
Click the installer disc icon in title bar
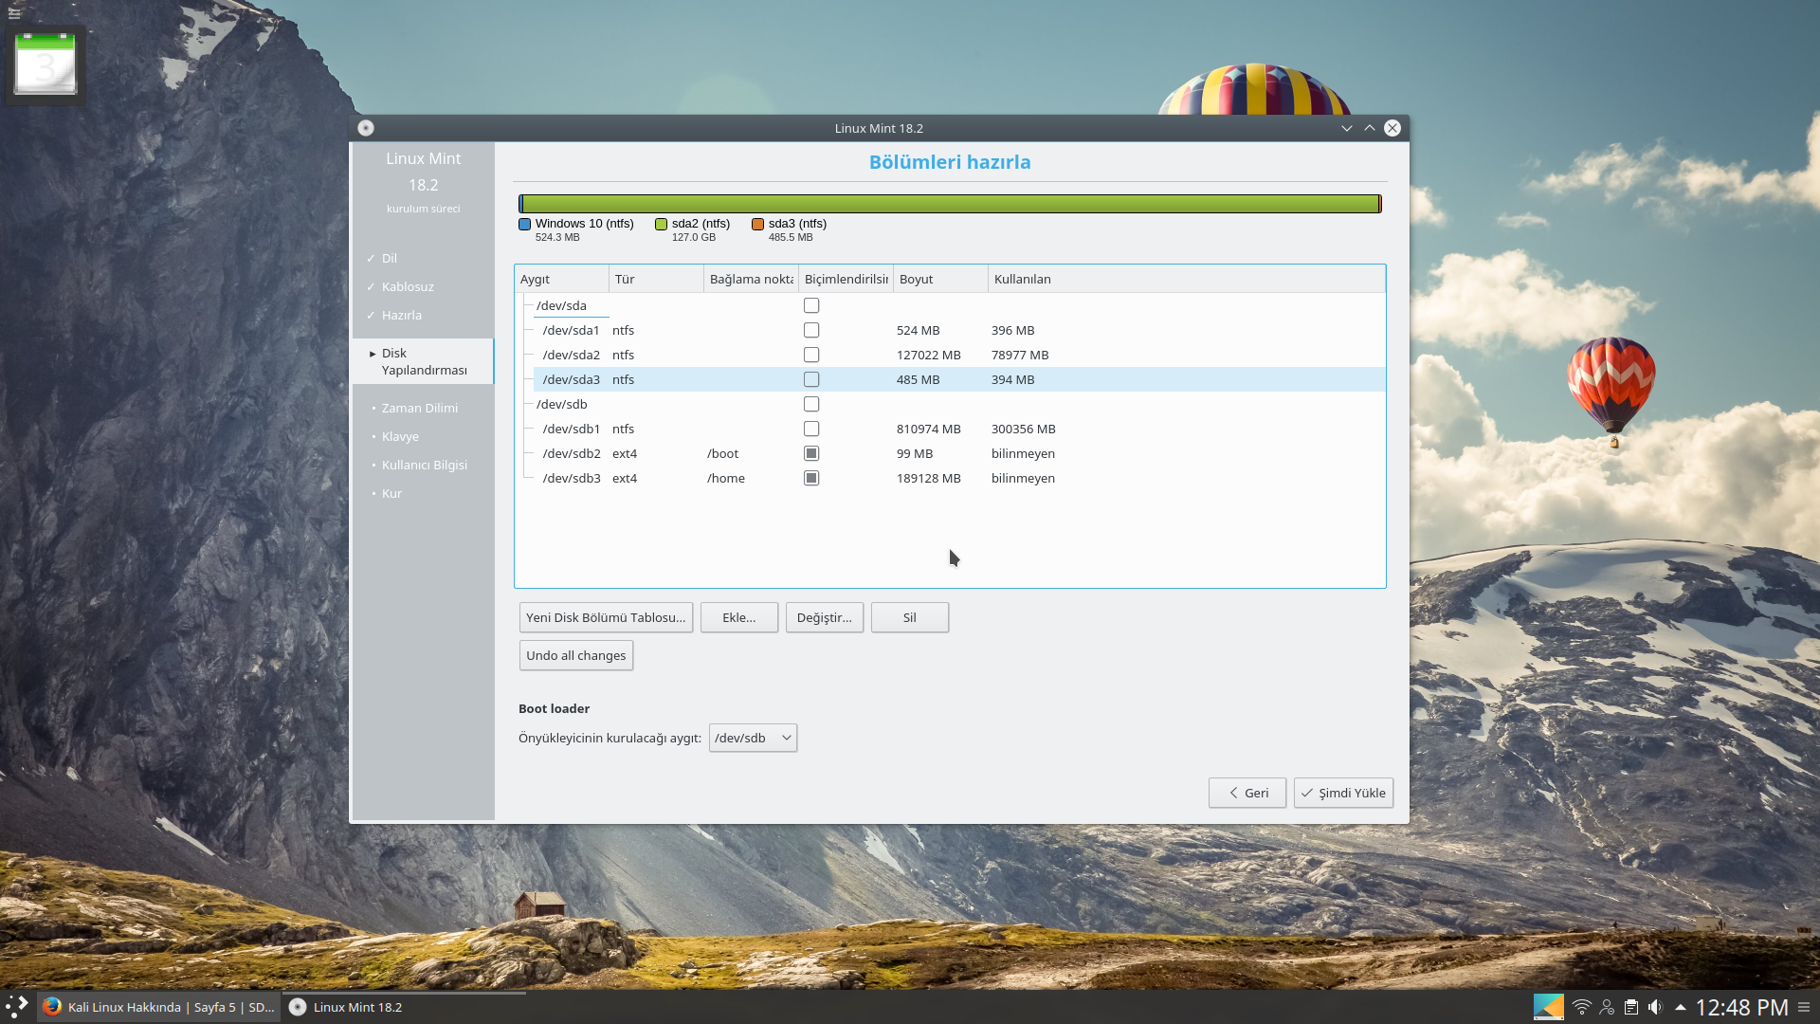(366, 128)
